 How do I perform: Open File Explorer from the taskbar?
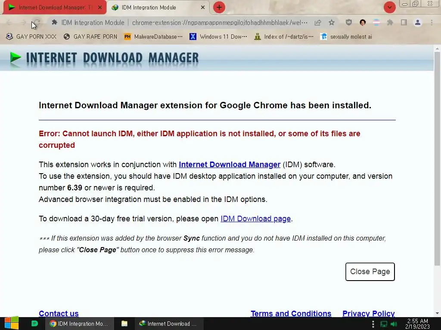click(x=124, y=324)
